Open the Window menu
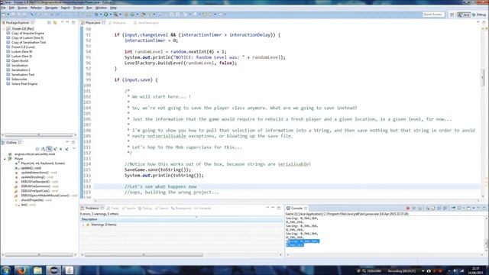This screenshot has width=489, height=275. [x=101, y=8]
